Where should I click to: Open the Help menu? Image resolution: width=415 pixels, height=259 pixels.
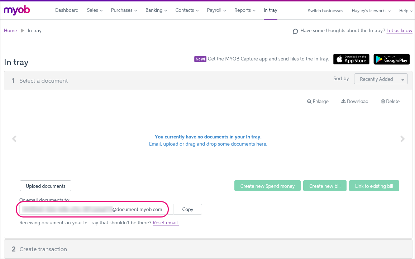pyautogui.click(x=405, y=11)
